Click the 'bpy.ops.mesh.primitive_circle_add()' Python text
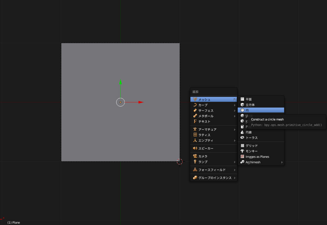 point(293,125)
